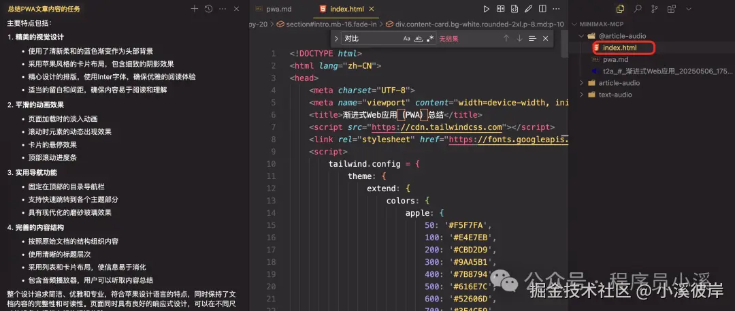Image resolution: width=735 pixels, height=311 pixels.
Task: Split the editor to the right
Action: coord(542,9)
